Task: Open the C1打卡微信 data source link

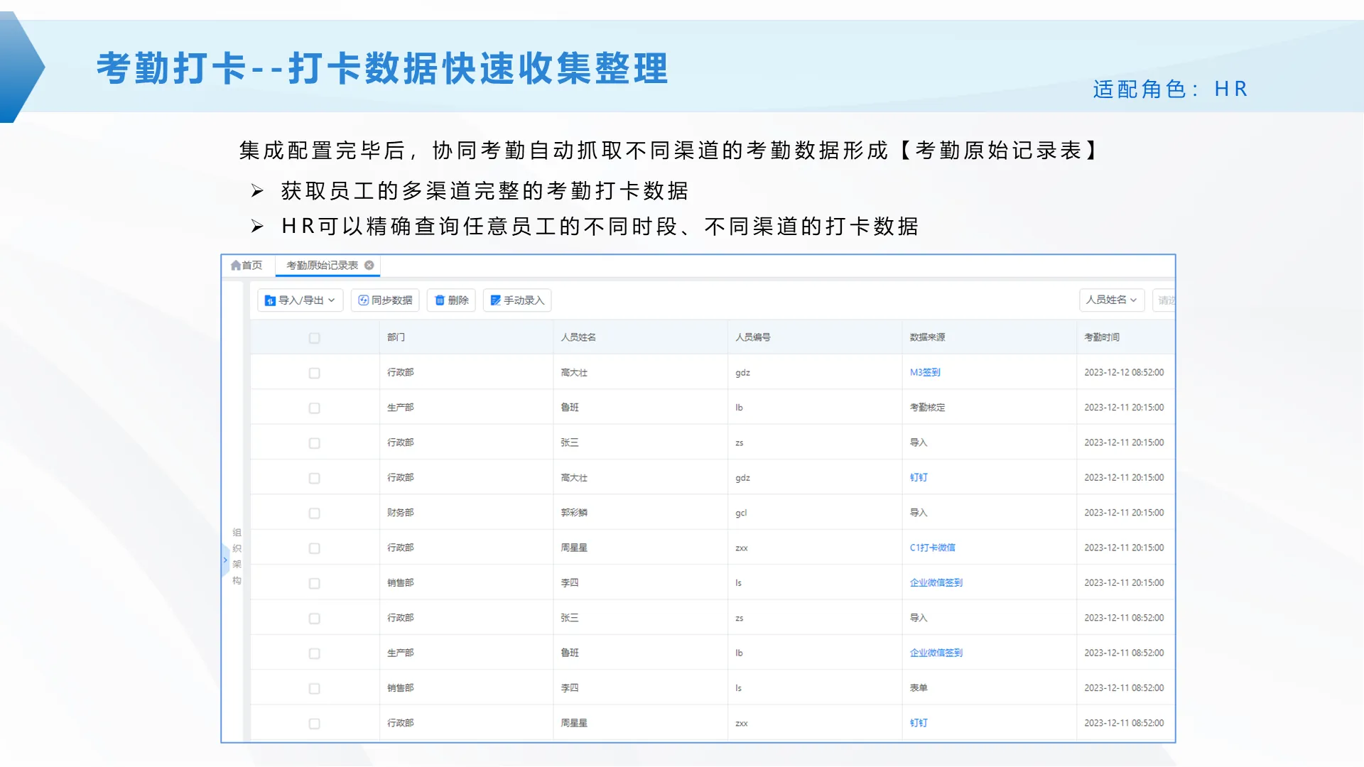Action: (x=932, y=548)
